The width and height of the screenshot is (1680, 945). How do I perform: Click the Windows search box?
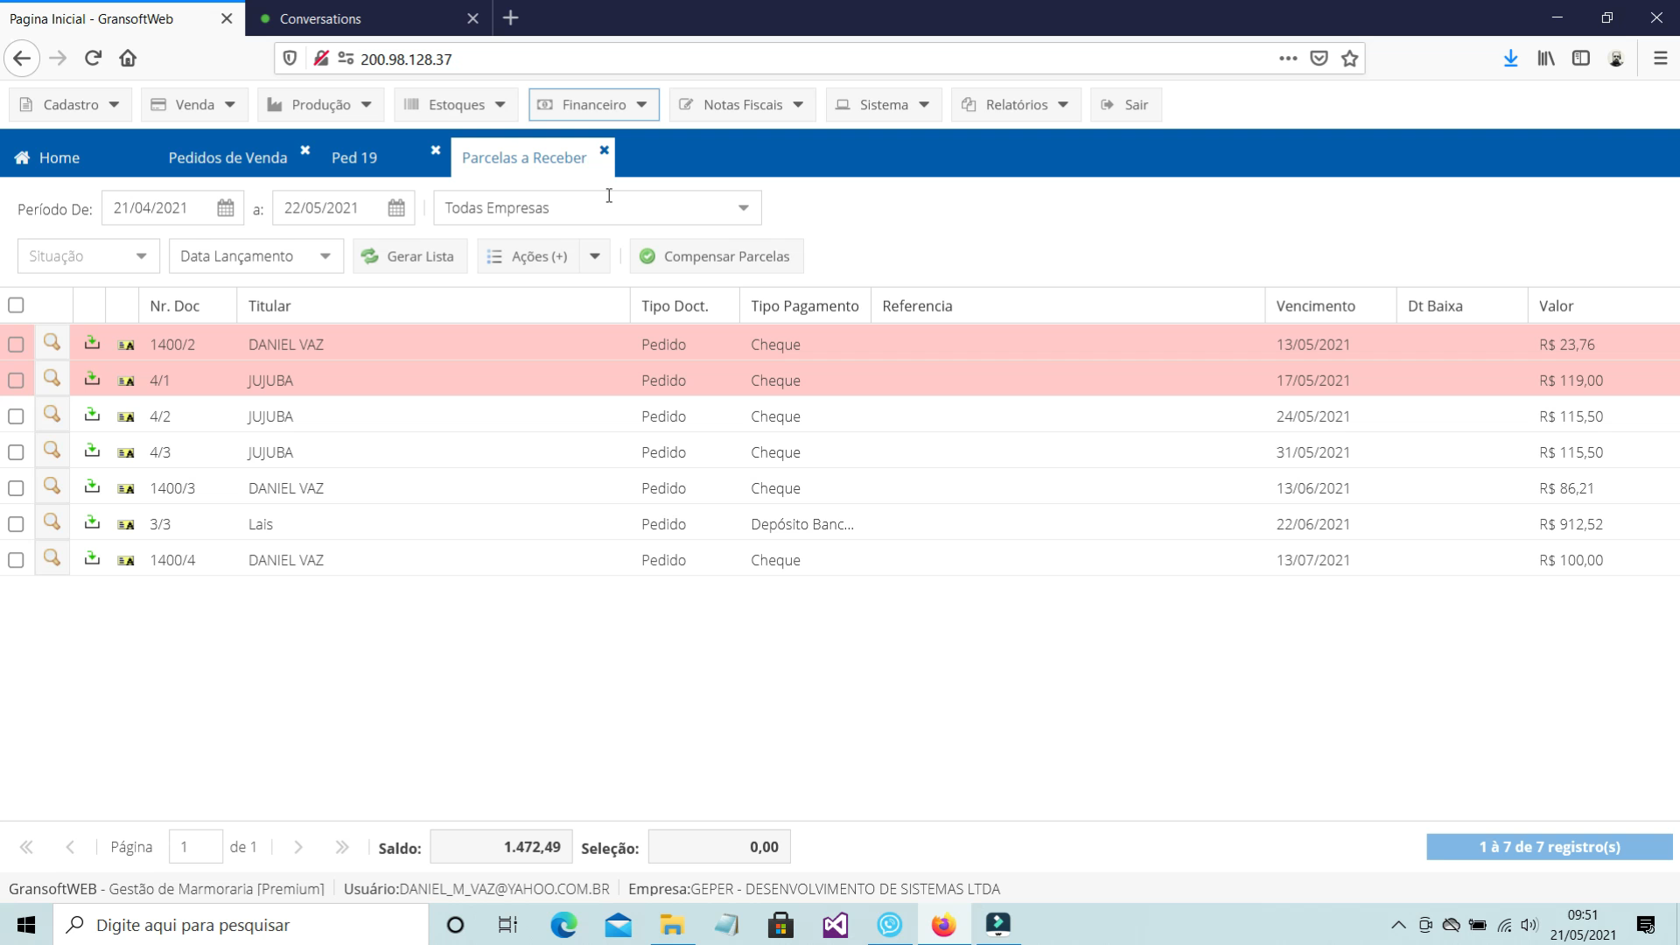pyautogui.click(x=241, y=925)
